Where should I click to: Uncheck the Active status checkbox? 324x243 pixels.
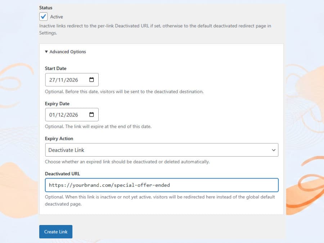(44, 17)
